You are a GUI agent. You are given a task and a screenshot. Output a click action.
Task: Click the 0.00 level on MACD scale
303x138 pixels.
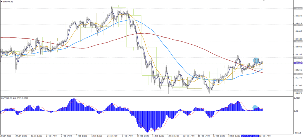[296, 111]
